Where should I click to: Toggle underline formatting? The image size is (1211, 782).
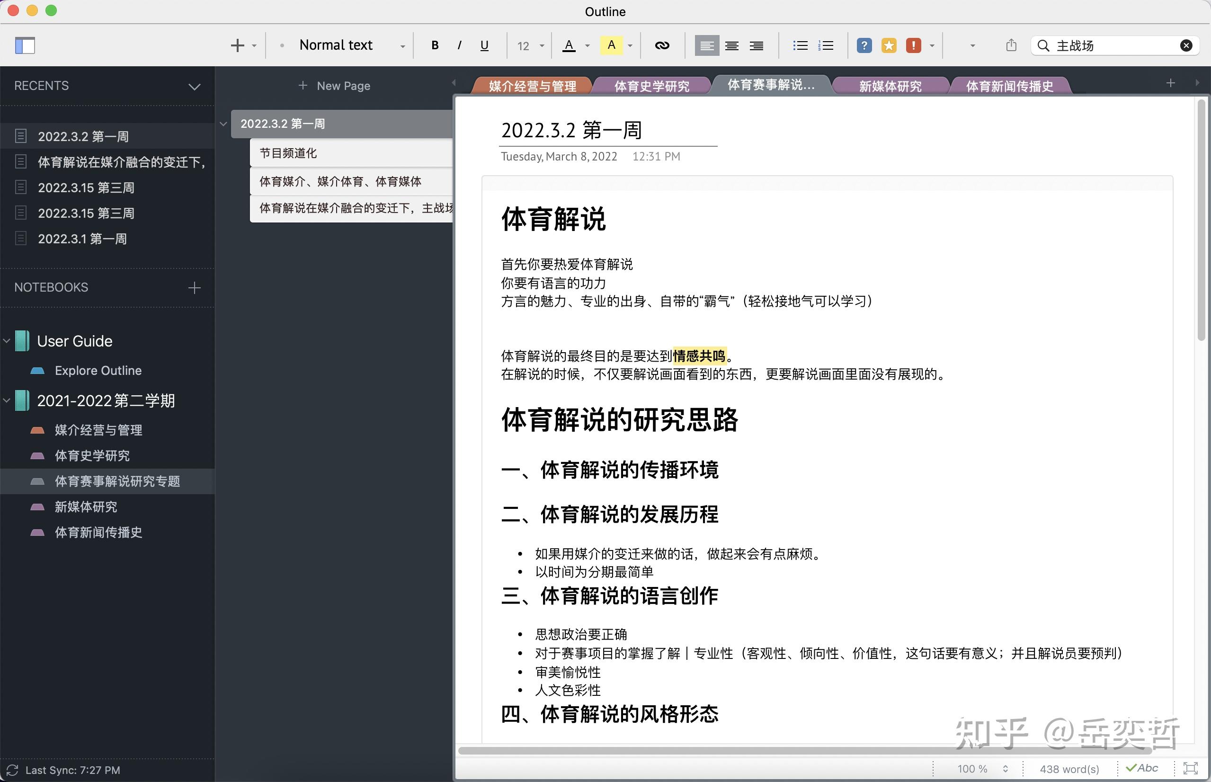coord(483,45)
